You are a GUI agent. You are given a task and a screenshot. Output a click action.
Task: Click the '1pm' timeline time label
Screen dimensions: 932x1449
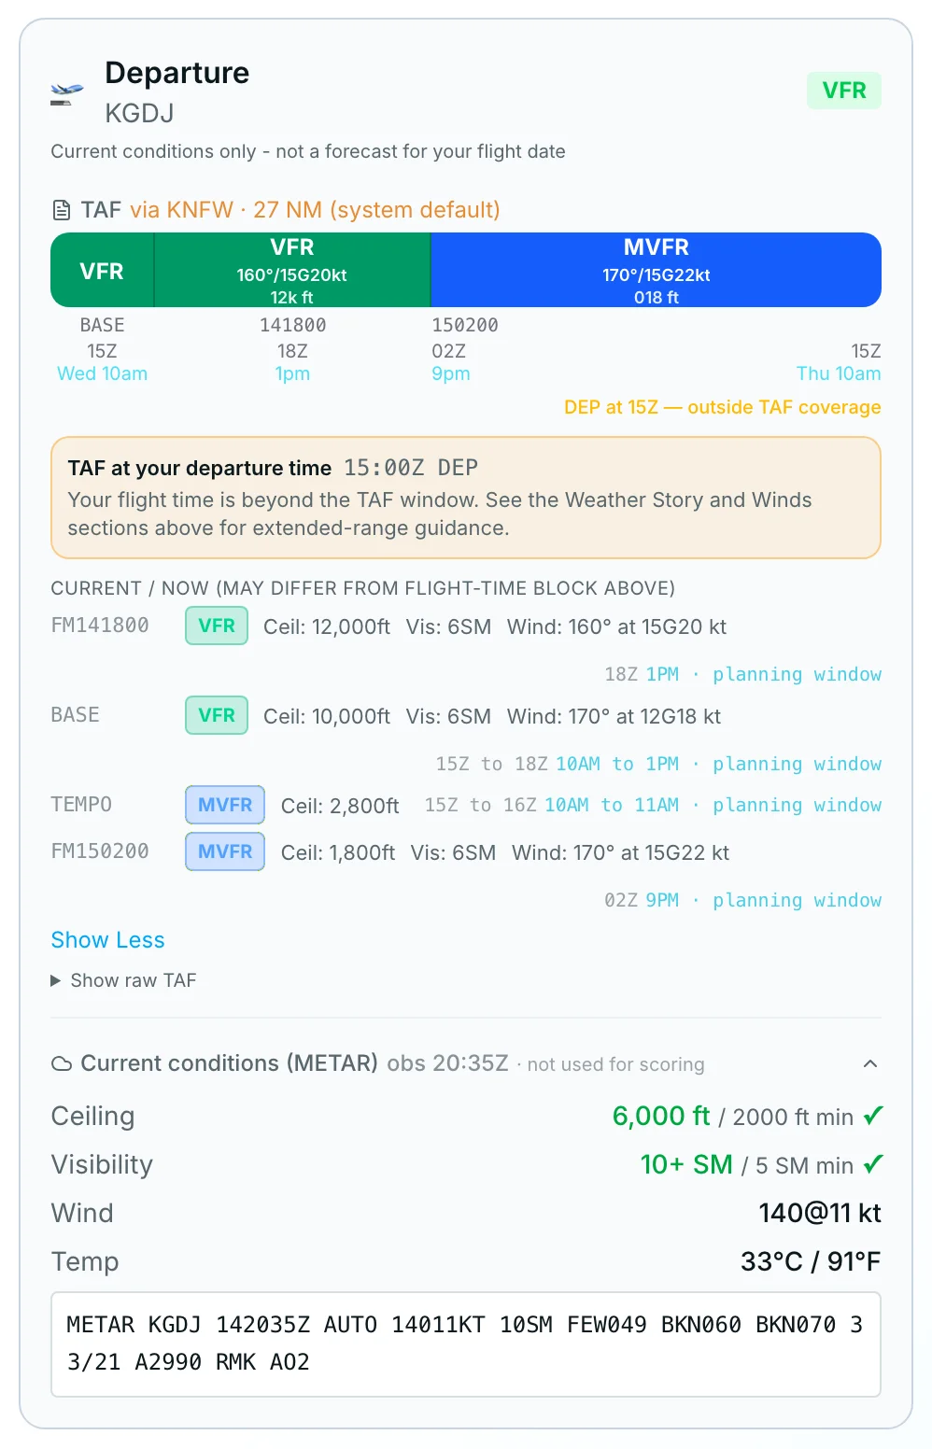[x=292, y=373]
